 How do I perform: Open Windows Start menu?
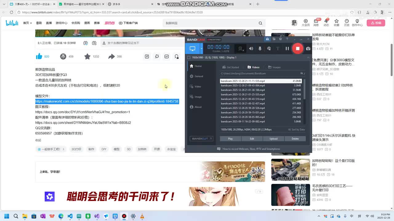pos(6,216)
